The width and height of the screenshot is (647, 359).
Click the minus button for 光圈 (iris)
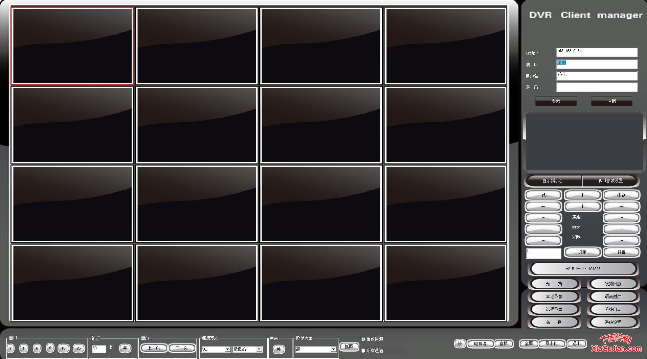point(543,241)
